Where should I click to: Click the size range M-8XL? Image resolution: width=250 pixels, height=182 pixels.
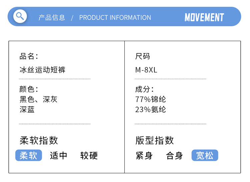[146, 70]
